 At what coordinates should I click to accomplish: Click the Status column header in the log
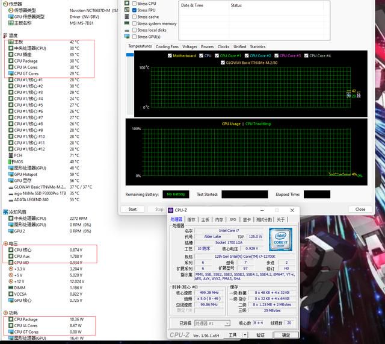(x=236, y=5)
